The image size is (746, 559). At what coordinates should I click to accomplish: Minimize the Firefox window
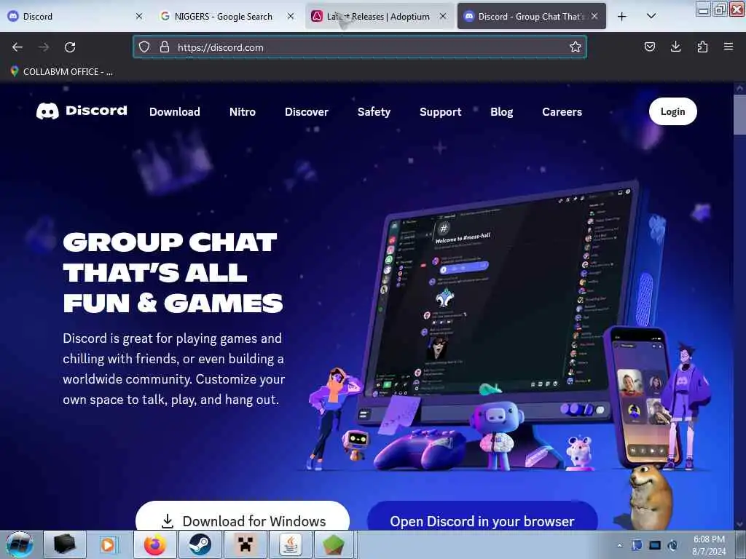click(703, 9)
